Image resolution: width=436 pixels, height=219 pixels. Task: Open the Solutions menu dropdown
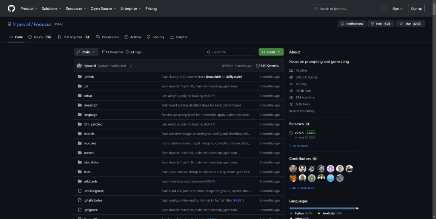tap(52, 8)
